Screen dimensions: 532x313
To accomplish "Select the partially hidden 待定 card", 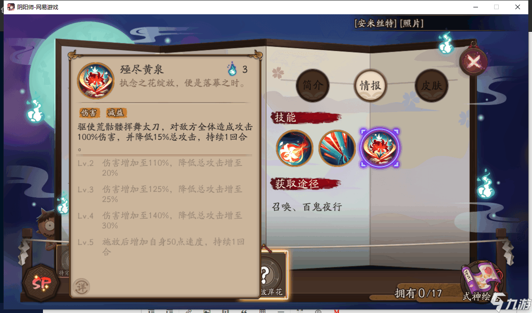I will (63, 261).
